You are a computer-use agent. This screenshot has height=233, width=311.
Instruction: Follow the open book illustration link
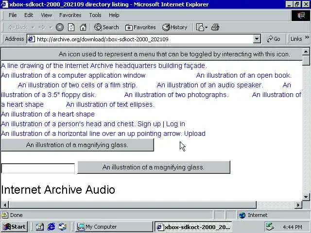click(x=244, y=75)
